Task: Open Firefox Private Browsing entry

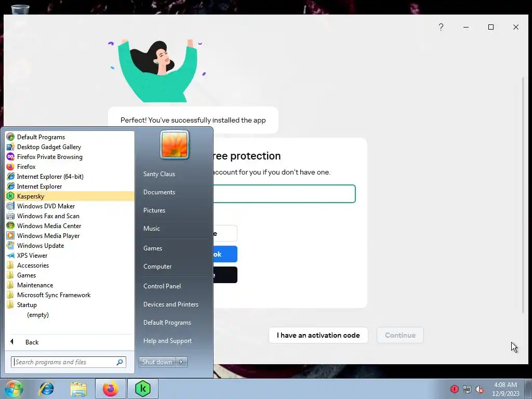Action: point(49,157)
